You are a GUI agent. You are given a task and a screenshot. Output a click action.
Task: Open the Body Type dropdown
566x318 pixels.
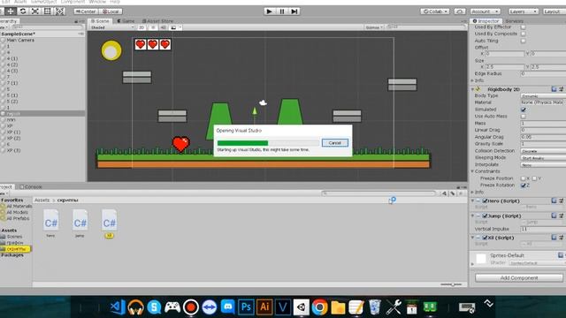[x=543, y=96]
